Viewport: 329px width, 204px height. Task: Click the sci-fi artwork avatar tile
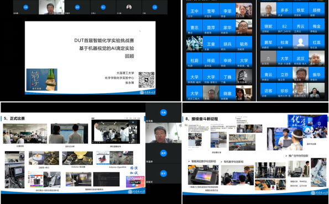[x=194, y=44]
